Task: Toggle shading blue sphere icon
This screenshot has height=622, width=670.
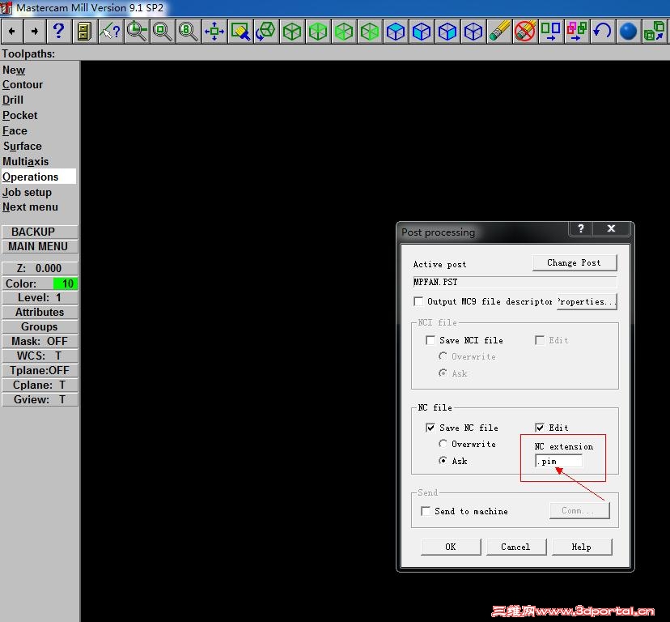Action: 628,32
